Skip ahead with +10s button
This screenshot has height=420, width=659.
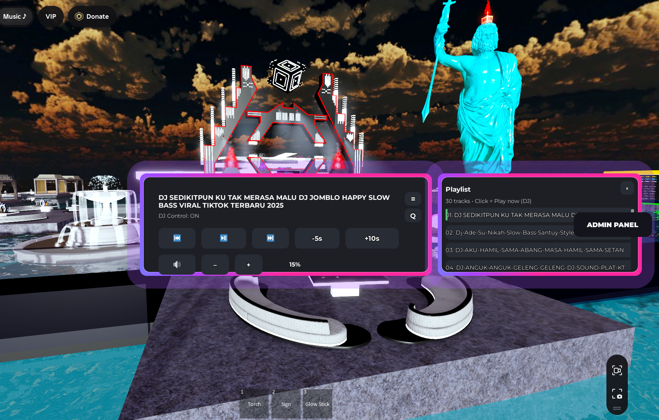coord(372,238)
